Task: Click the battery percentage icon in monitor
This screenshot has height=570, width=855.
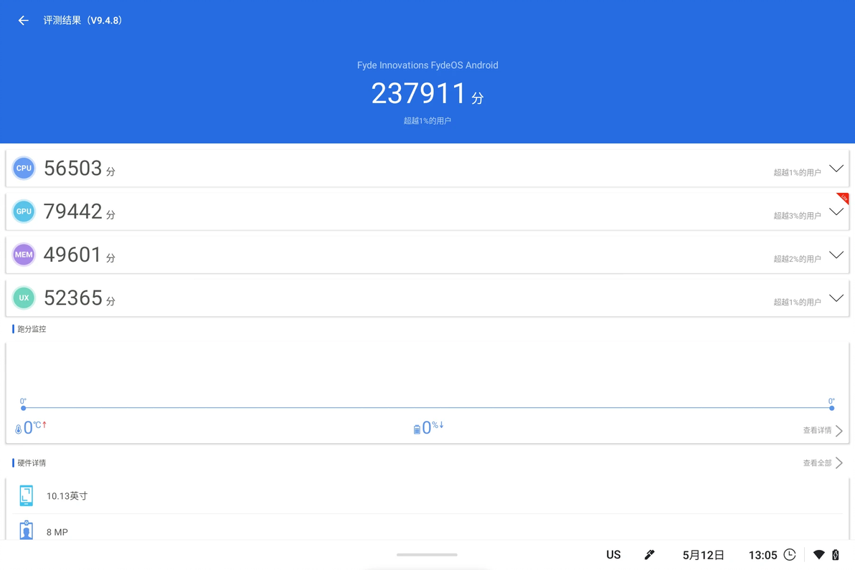Action: 417,429
